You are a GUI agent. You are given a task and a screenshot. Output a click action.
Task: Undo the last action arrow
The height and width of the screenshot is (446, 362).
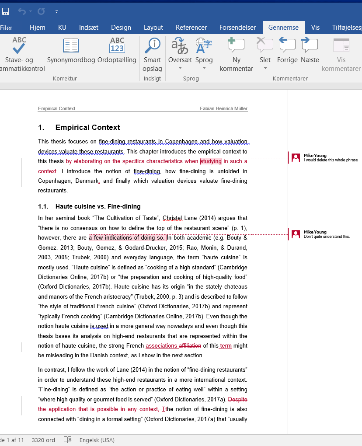click(x=21, y=11)
